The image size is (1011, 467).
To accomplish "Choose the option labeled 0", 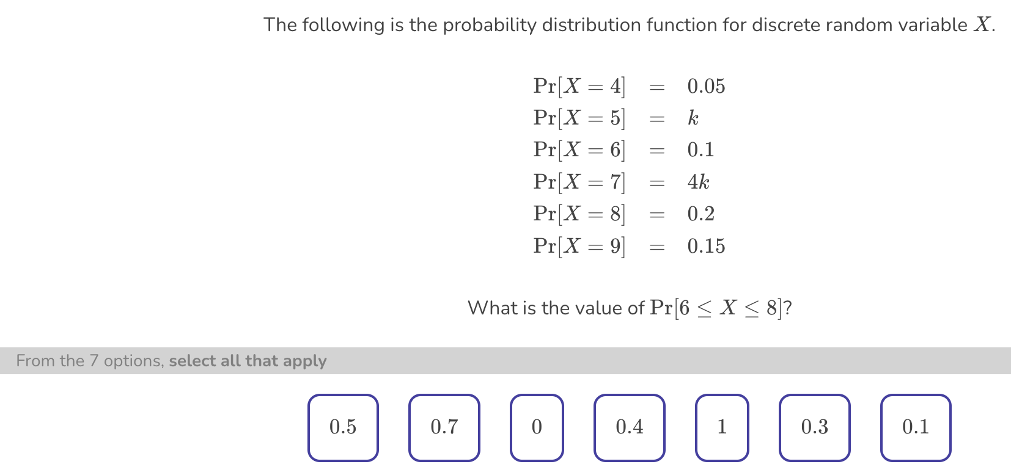I will point(536,427).
